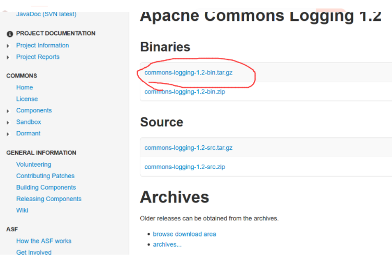
Task: Expand the Dormant arrow
Action: tap(8, 134)
